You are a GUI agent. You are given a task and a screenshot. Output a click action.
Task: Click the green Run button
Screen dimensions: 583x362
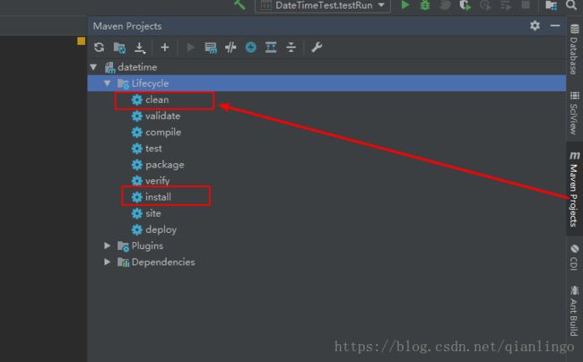[405, 5]
